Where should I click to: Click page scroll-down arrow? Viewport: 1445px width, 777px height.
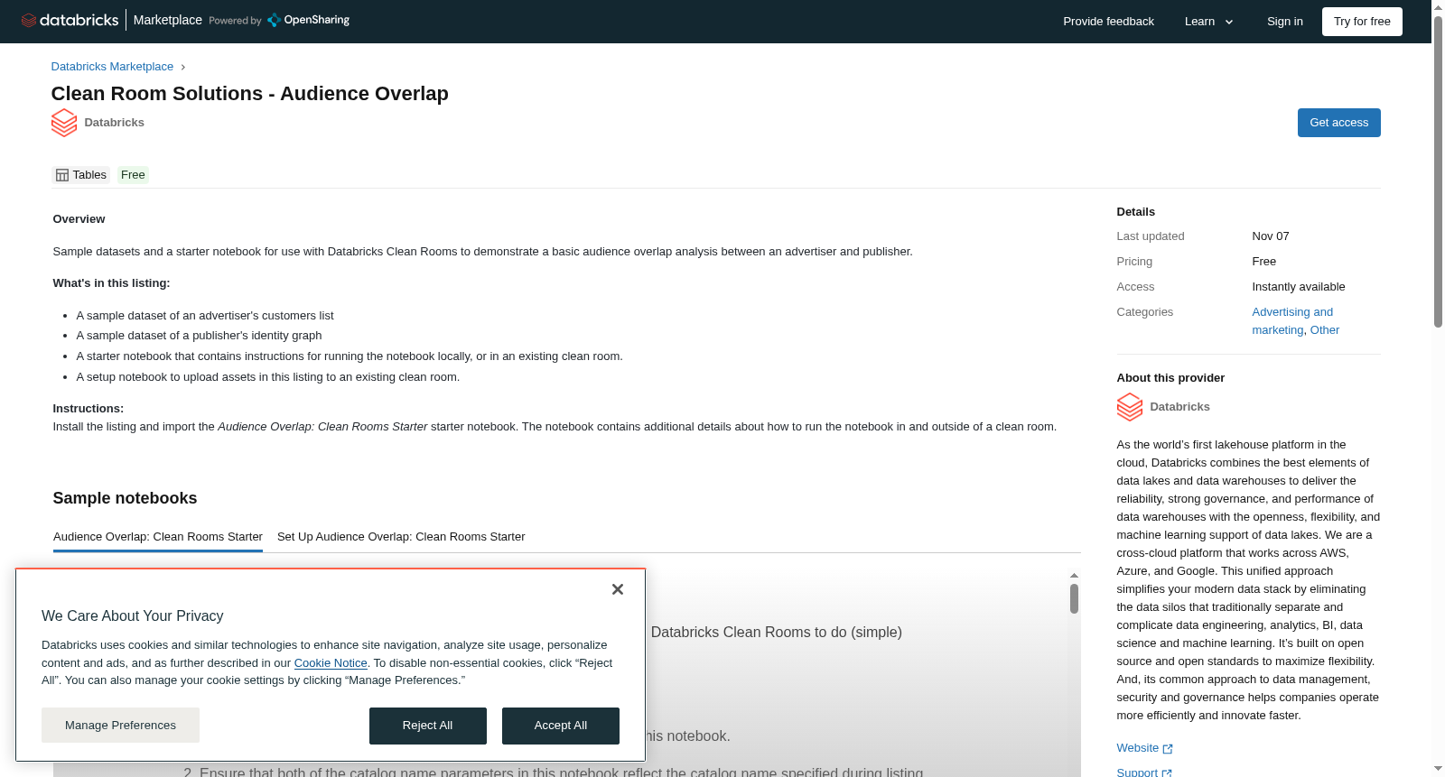coord(1438,769)
